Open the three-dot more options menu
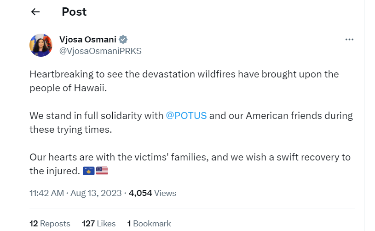This screenshot has width=375, height=231. pos(349,40)
